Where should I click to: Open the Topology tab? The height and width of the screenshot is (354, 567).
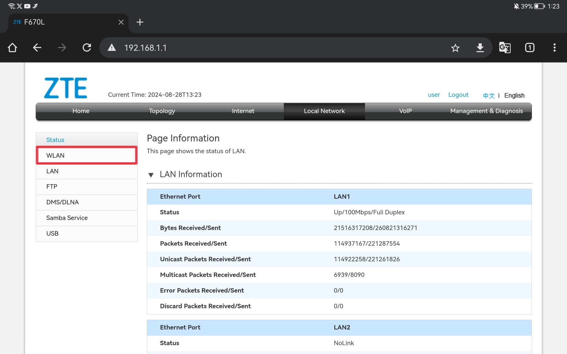[162, 111]
